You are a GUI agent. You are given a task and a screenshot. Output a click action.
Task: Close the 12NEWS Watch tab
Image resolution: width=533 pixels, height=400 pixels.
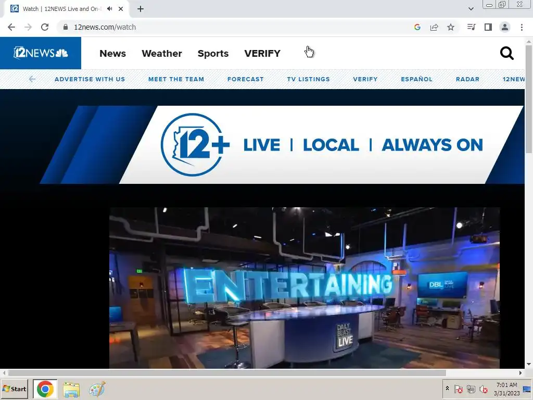tap(121, 9)
